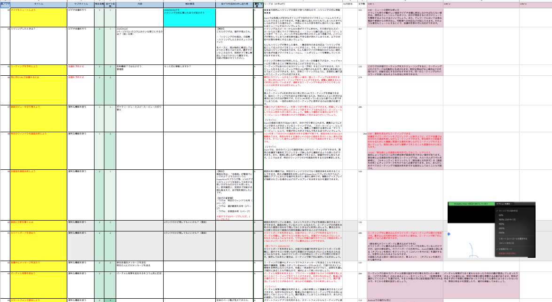Image resolution: width=552 pixels, height=302 pixels.
Task: Open the filter dropdown arrow in the header row
Action: tap(260, 5)
